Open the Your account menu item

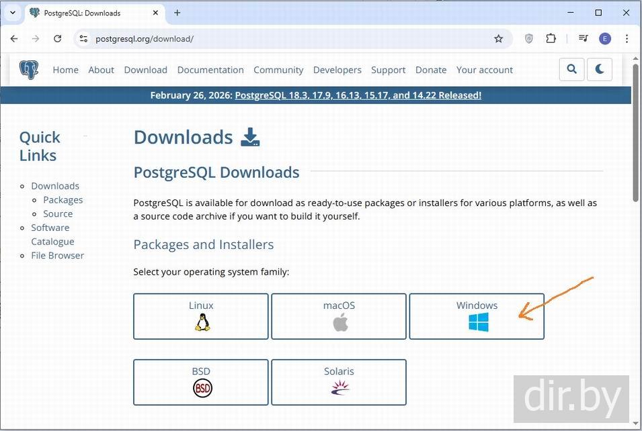pos(485,70)
